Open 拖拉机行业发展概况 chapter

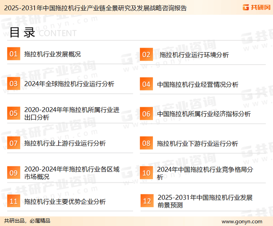(52, 55)
